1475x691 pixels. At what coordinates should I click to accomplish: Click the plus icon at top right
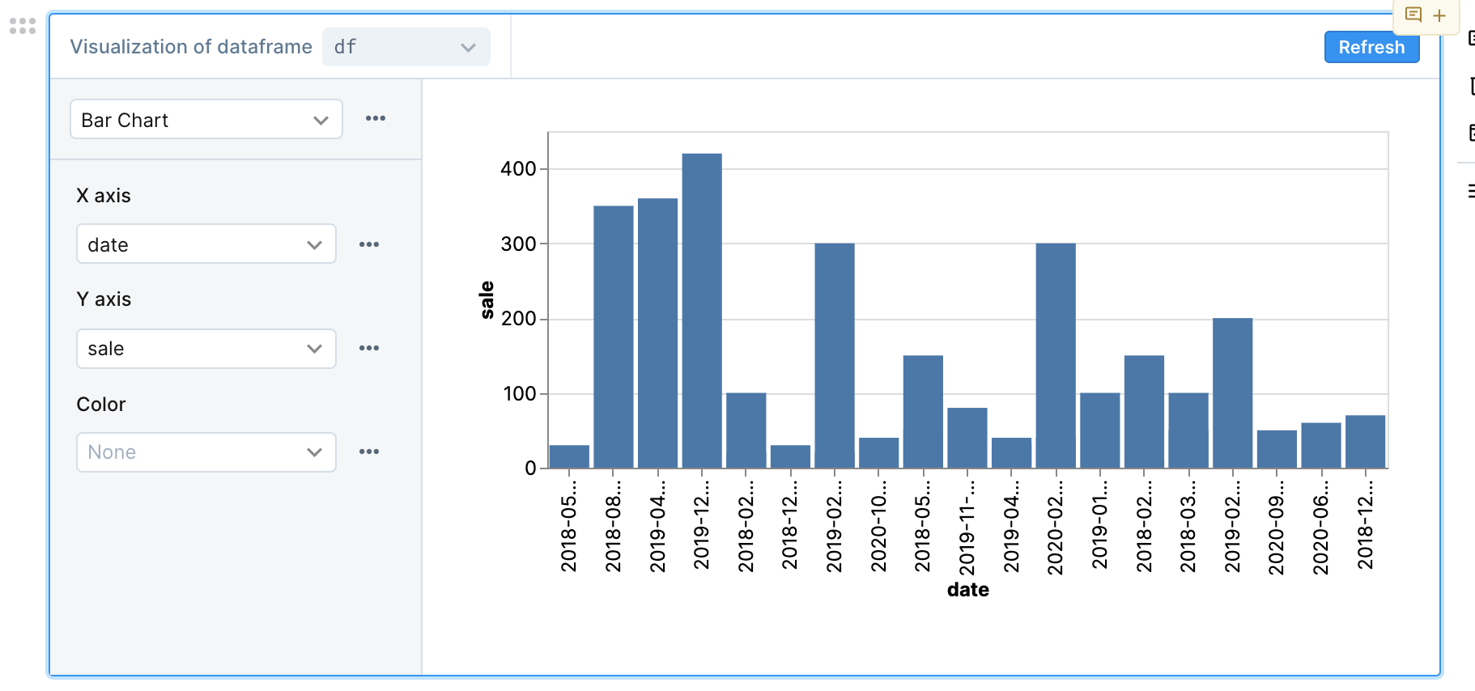[x=1439, y=15]
